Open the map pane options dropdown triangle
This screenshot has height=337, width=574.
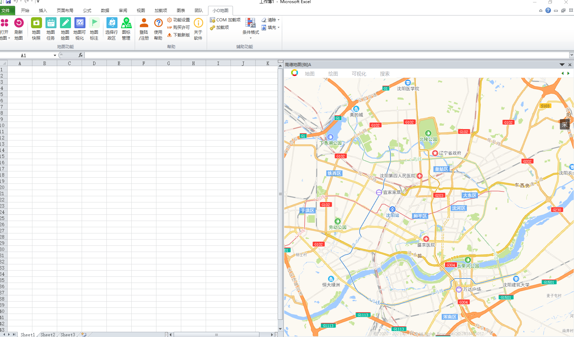[x=562, y=65]
